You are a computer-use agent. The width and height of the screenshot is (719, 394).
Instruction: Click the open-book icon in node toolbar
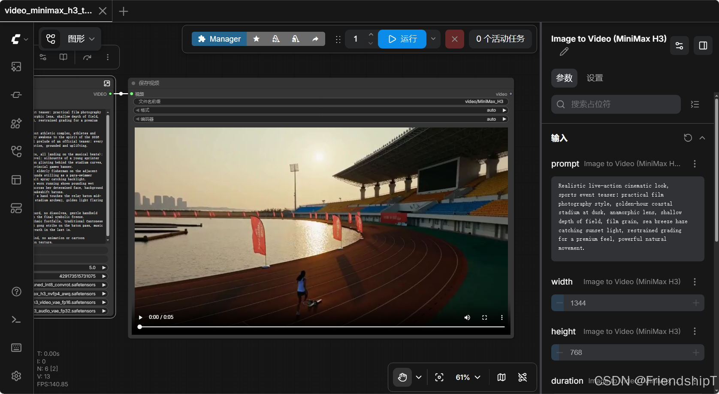click(x=63, y=57)
